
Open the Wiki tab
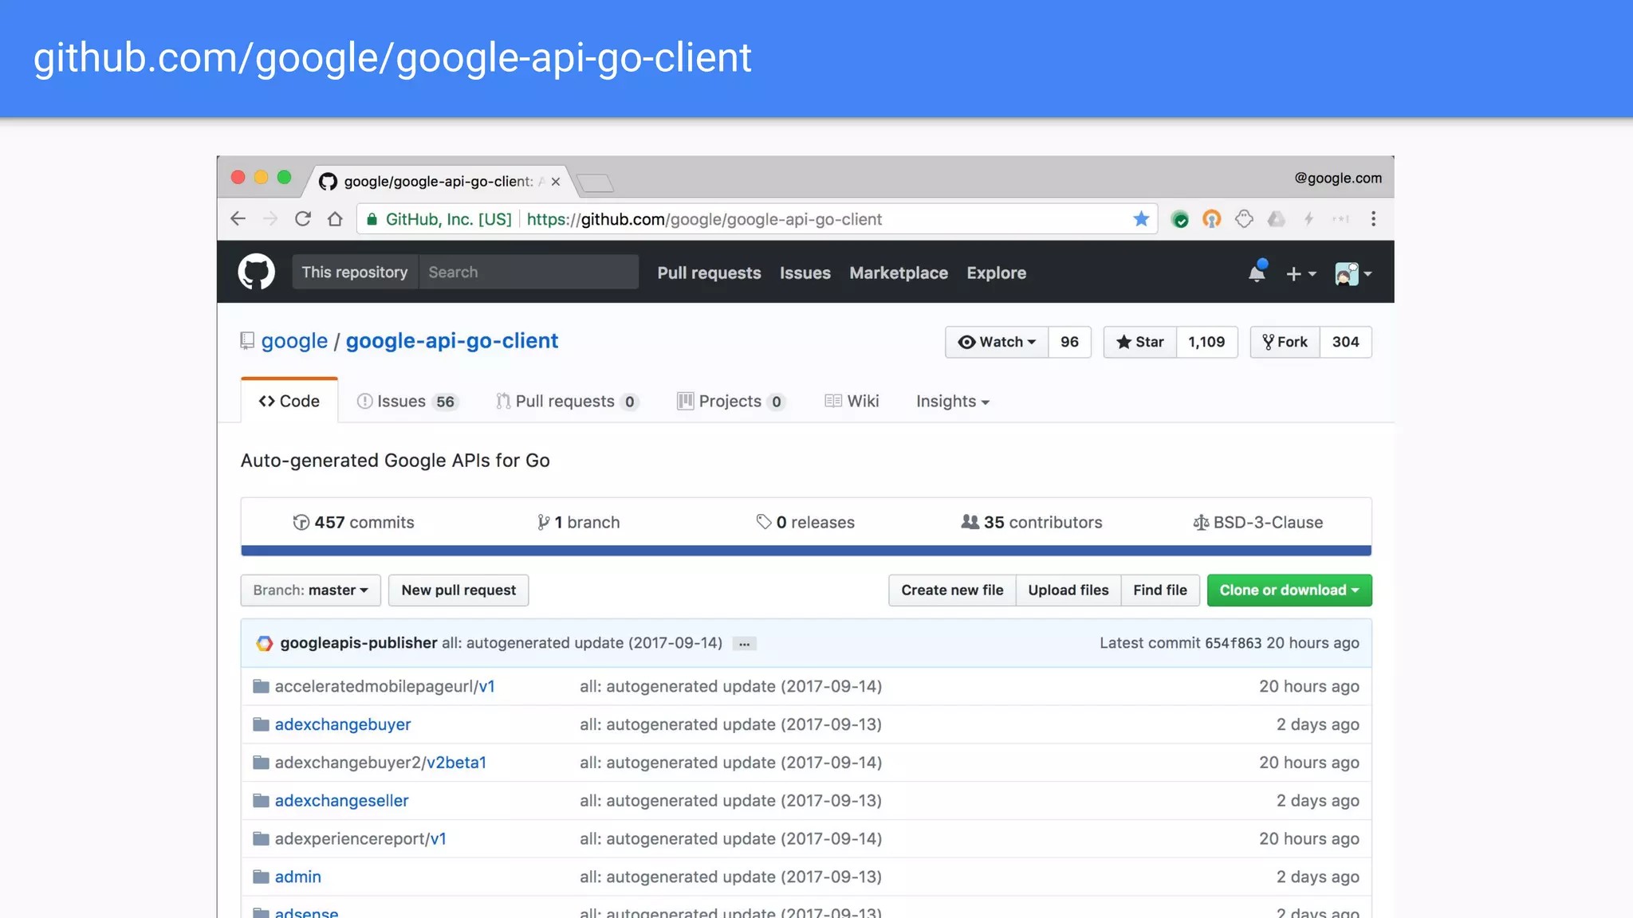[x=852, y=402]
